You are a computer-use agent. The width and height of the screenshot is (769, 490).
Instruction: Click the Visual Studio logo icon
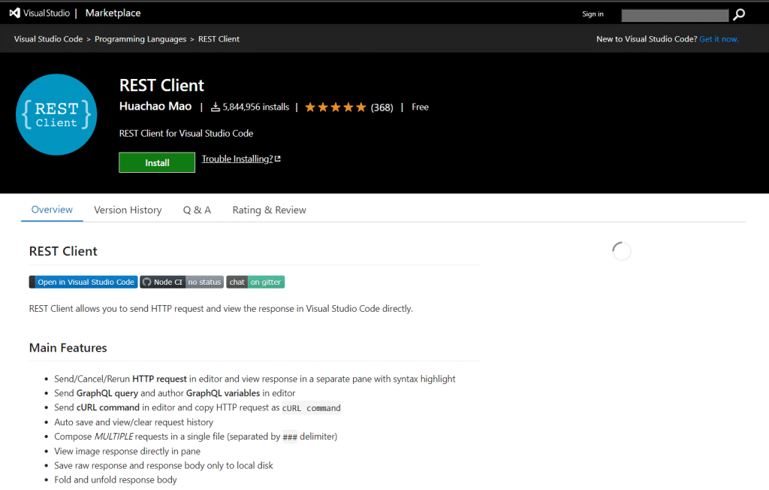(15, 14)
